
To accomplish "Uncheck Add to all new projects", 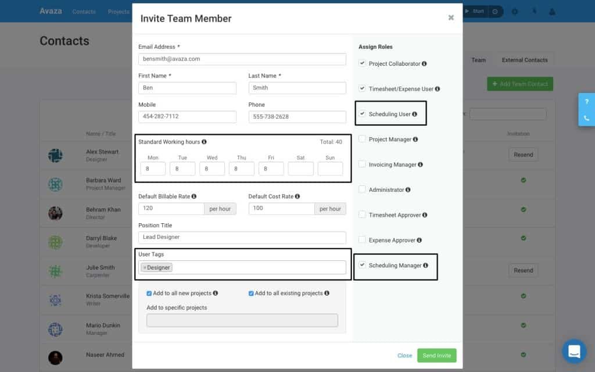I will pyautogui.click(x=149, y=294).
